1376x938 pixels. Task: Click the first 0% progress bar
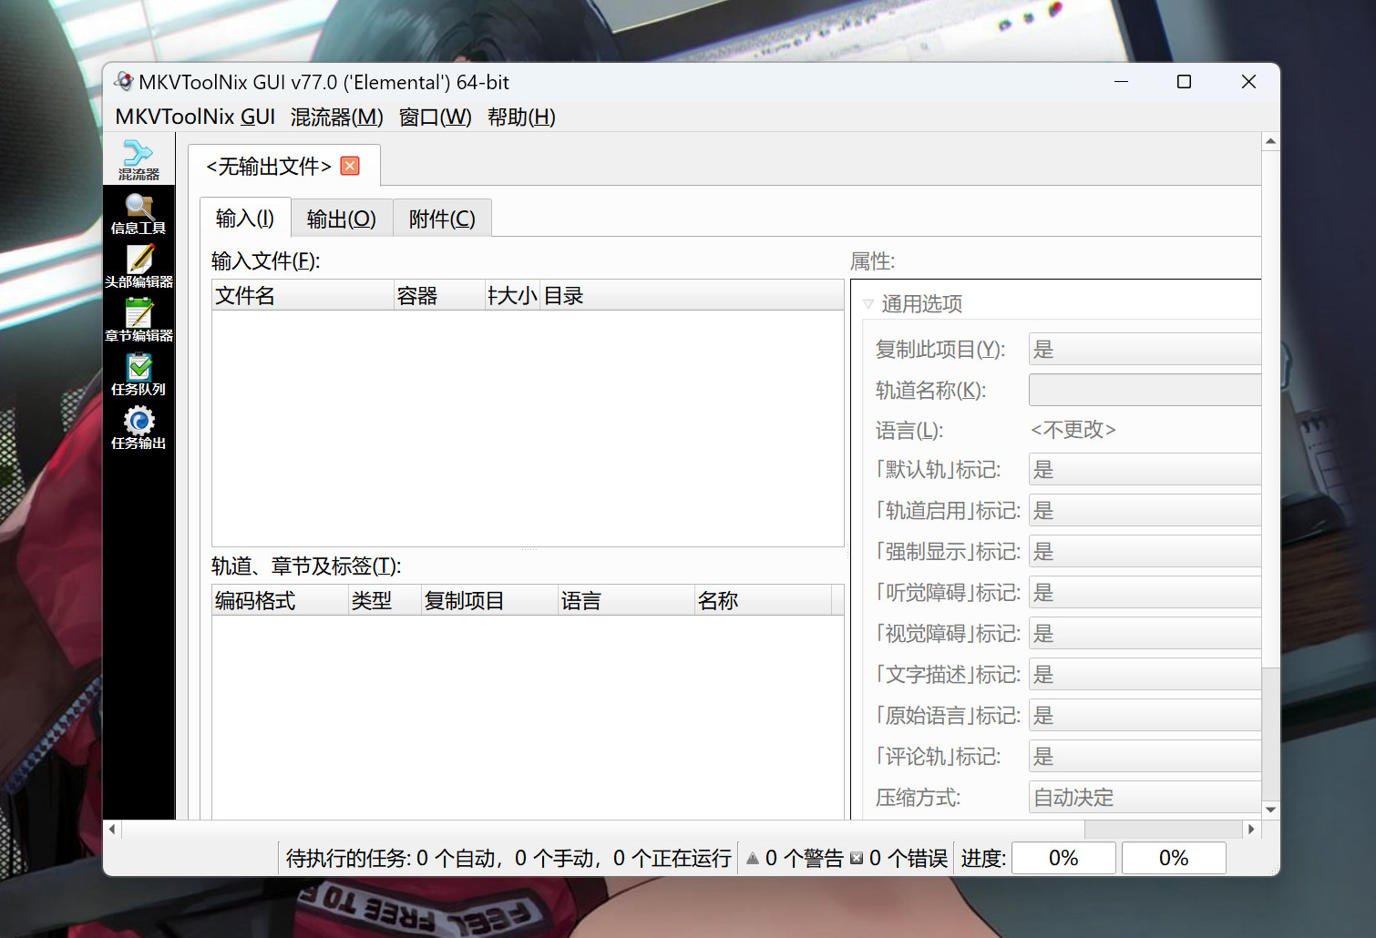click(x=1063, y=858)
